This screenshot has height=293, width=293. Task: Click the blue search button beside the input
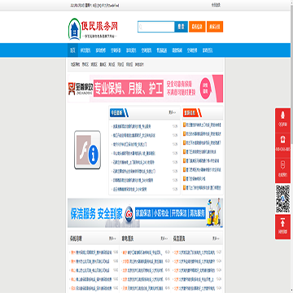pyautogui.click(x=181, y=27)
